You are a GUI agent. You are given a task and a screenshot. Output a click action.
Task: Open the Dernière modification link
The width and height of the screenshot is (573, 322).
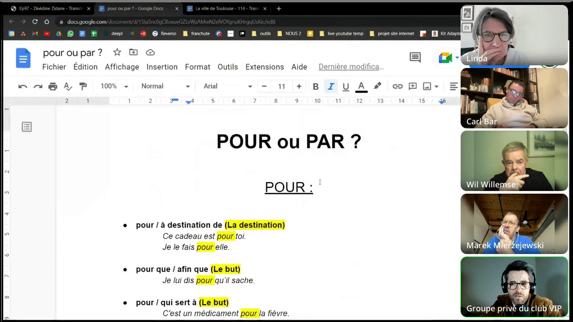coord(351,67)
